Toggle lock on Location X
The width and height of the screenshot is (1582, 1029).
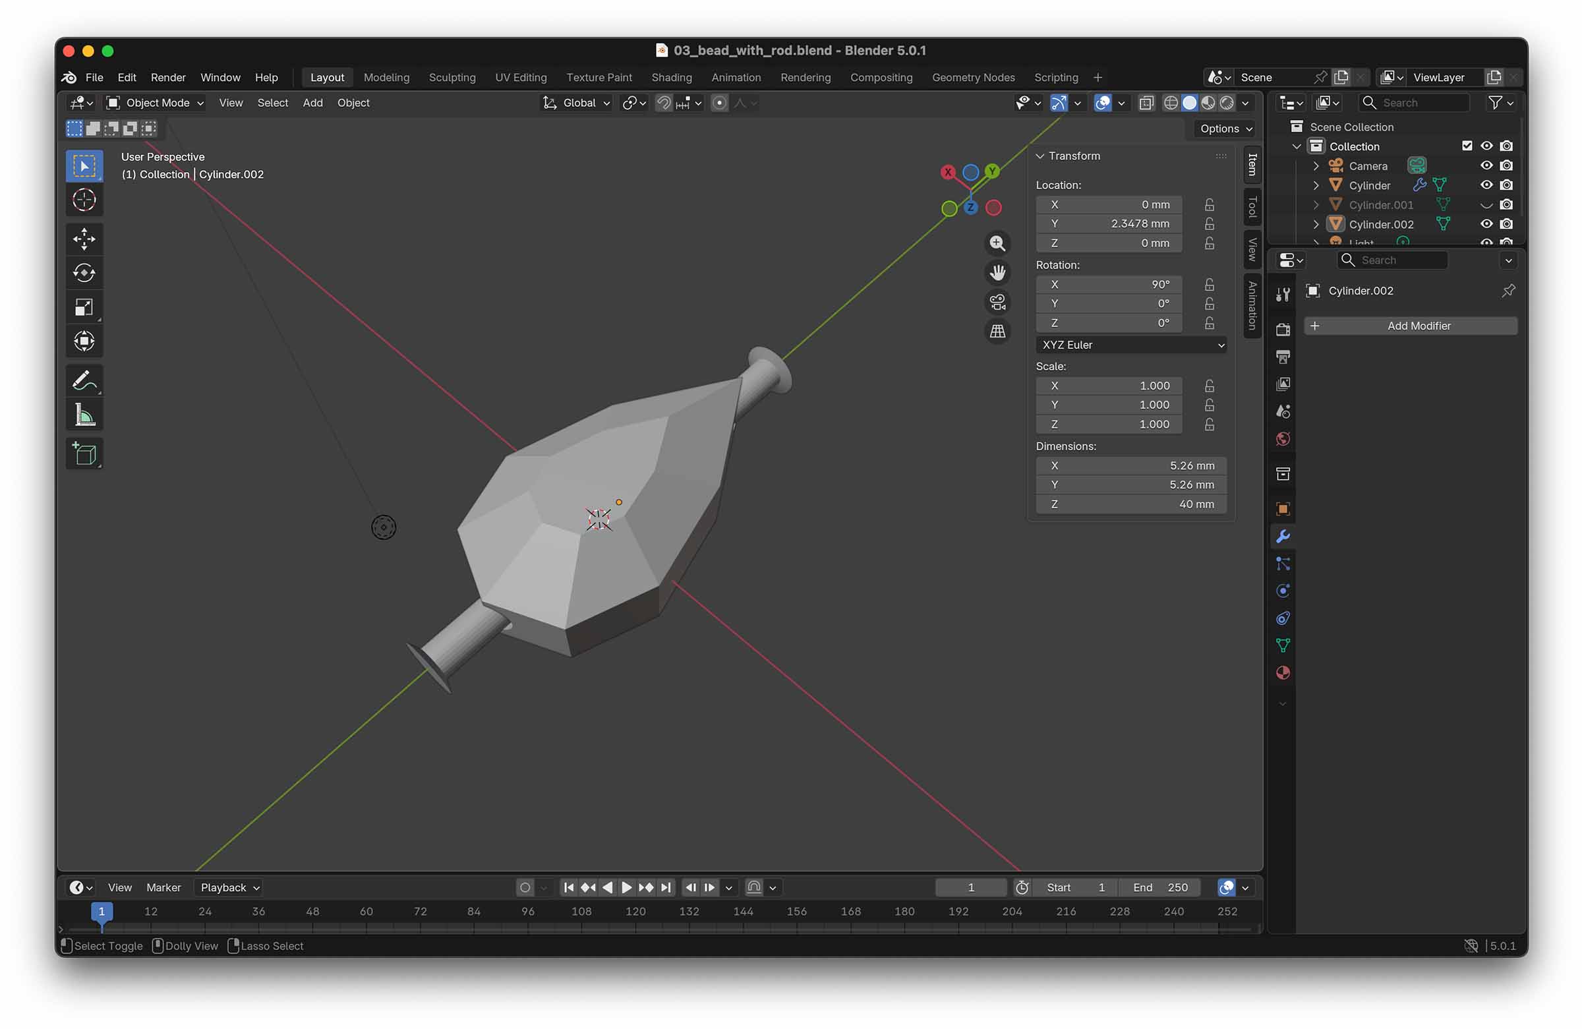[x=1209, y=205]
